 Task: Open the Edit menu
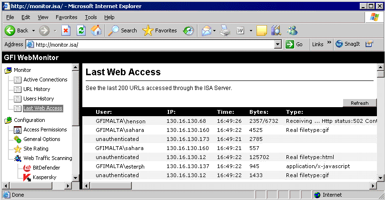(26, 17)
